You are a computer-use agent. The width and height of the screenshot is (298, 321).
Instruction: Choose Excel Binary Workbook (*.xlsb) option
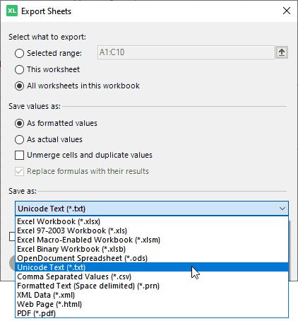[152, 249]
